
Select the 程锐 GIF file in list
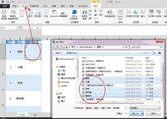pos(121,78)
